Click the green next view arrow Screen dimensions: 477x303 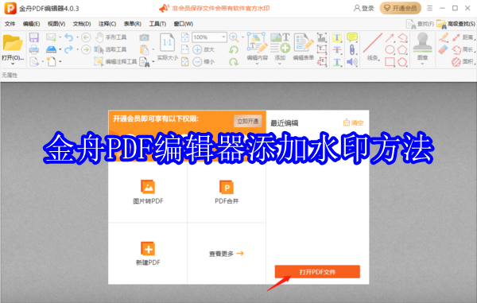(86, 49)
